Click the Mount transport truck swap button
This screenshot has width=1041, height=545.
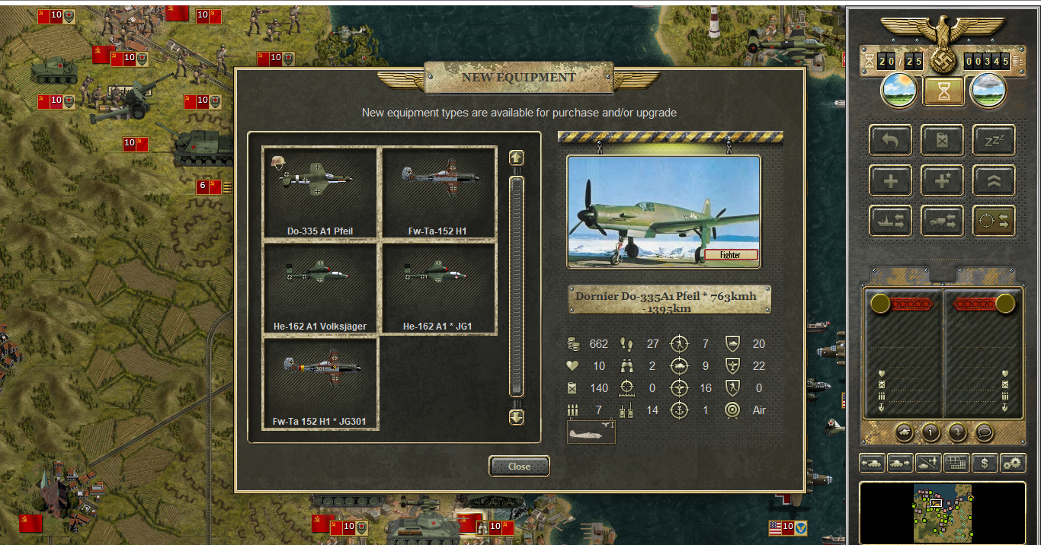(x=942, y=221)
